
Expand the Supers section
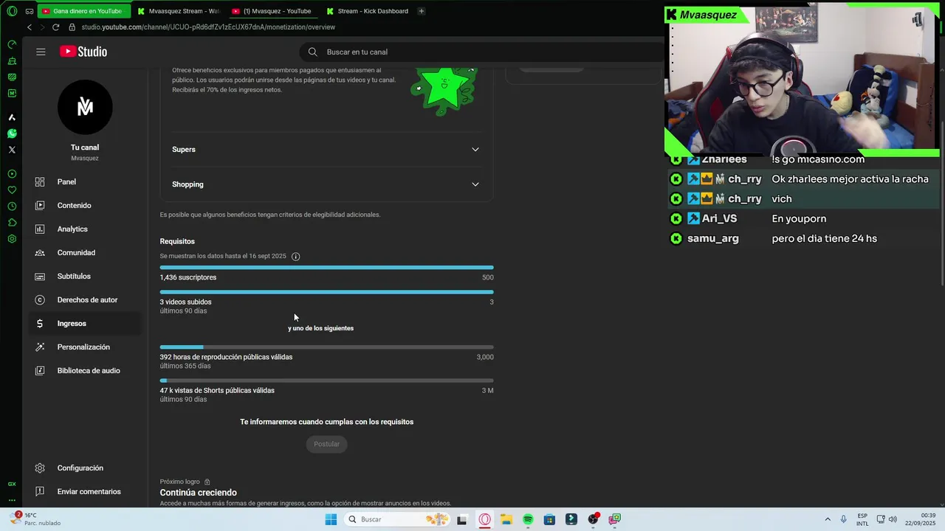[326, 149]
